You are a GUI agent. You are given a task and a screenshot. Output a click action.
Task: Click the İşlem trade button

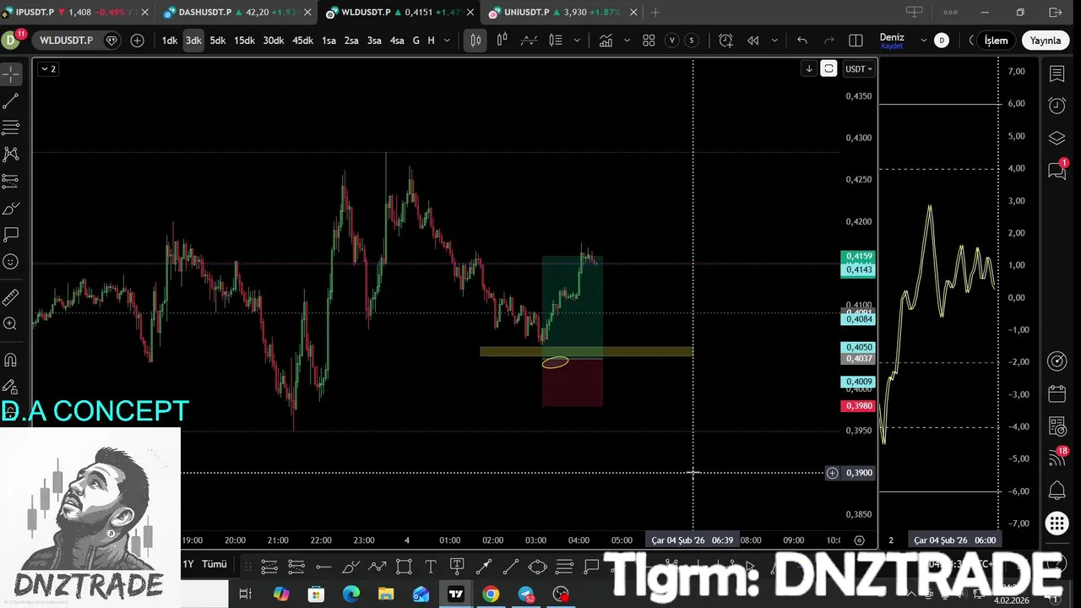(996, 41)
